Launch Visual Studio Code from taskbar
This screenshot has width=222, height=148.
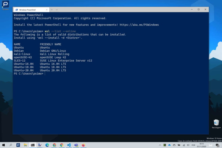pyautogui.click(x=69, y=145)
